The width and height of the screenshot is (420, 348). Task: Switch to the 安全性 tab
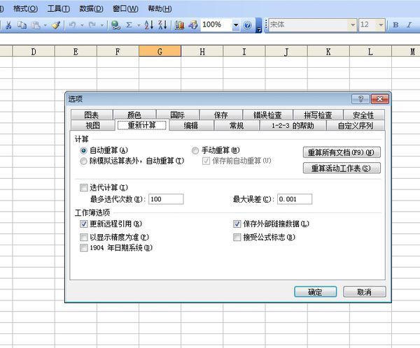tap(363, 115)
